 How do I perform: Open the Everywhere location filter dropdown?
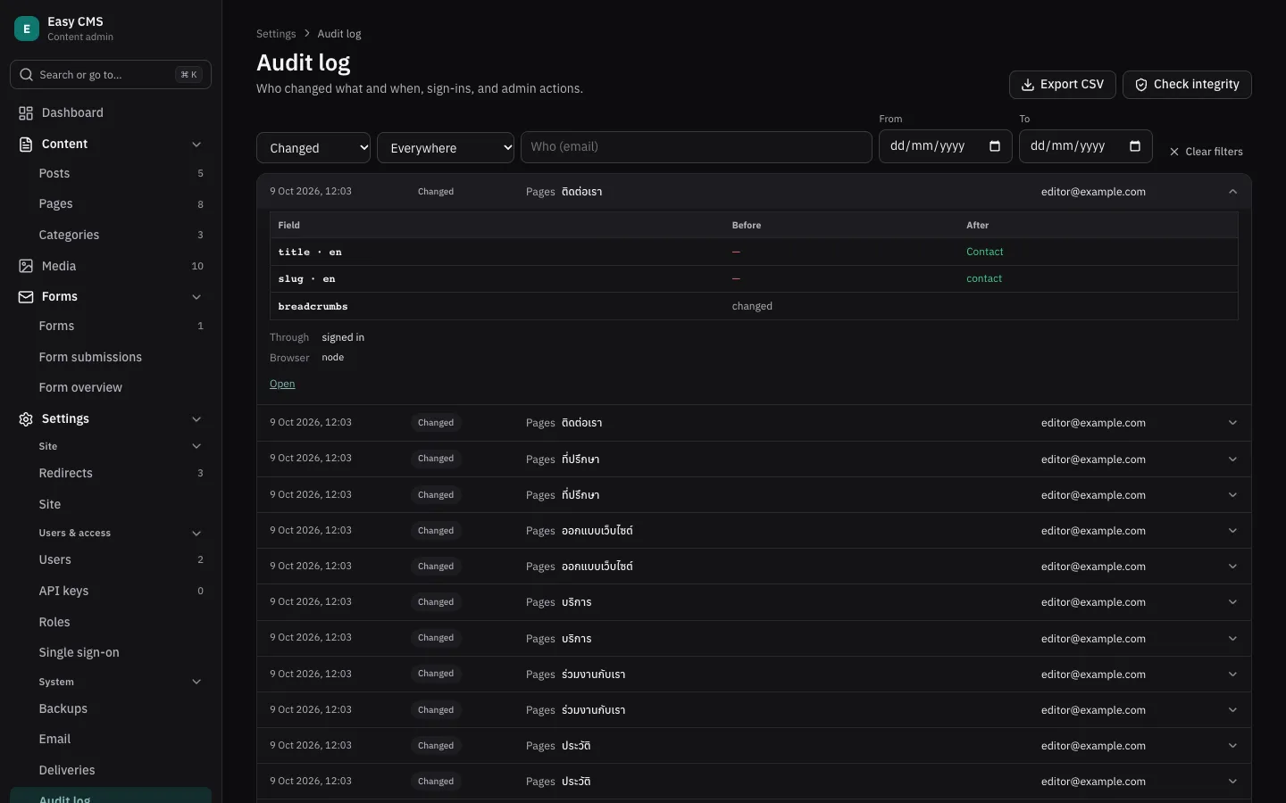coord(446,148)
